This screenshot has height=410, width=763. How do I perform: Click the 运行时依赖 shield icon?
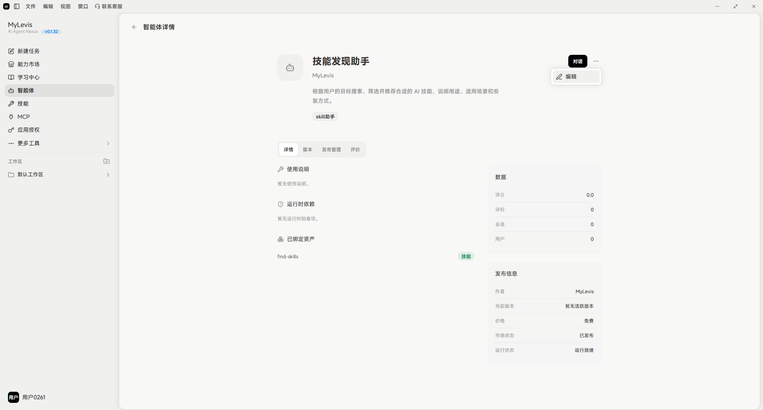pyautogui.click(x=281, y=204)
